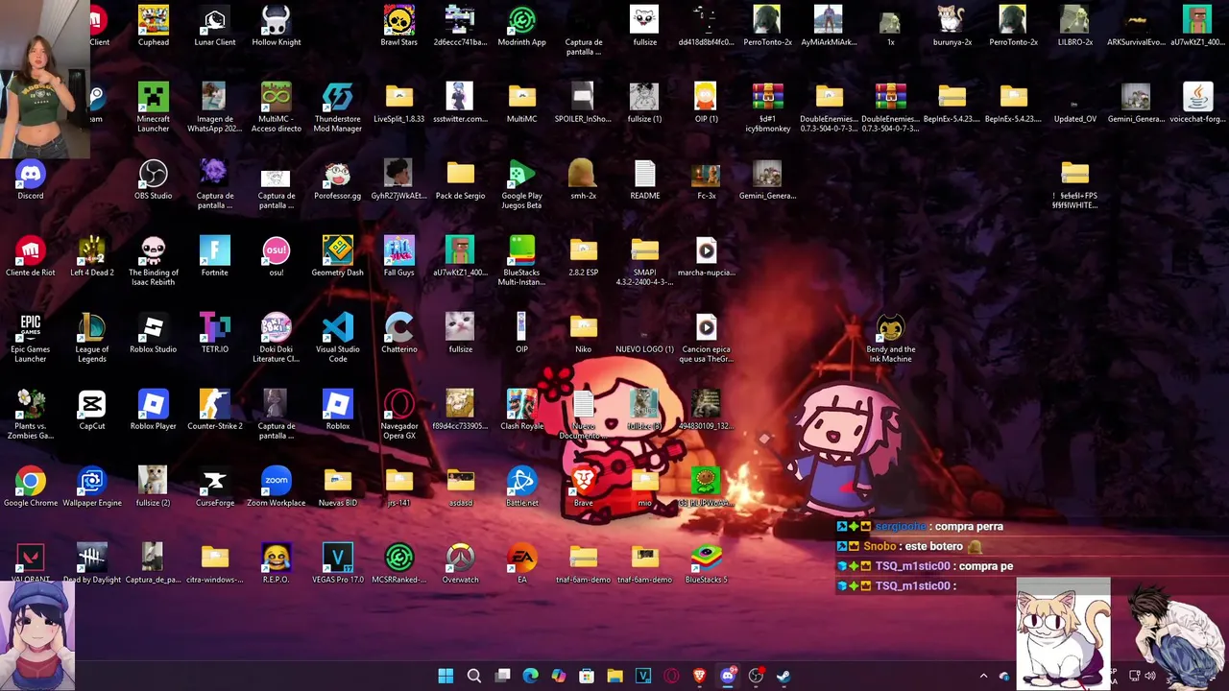
Task: Select Doki Doki Literature Club icon
Action: [276, 338]
